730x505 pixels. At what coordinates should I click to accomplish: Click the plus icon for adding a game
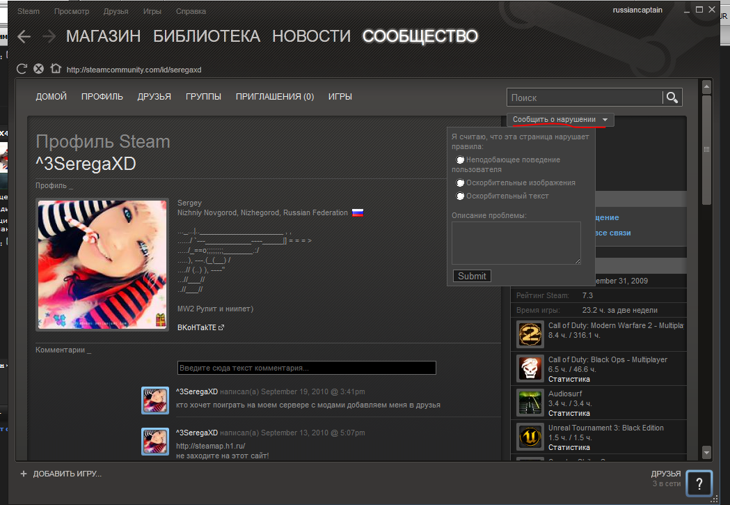(x=24, y=474)
